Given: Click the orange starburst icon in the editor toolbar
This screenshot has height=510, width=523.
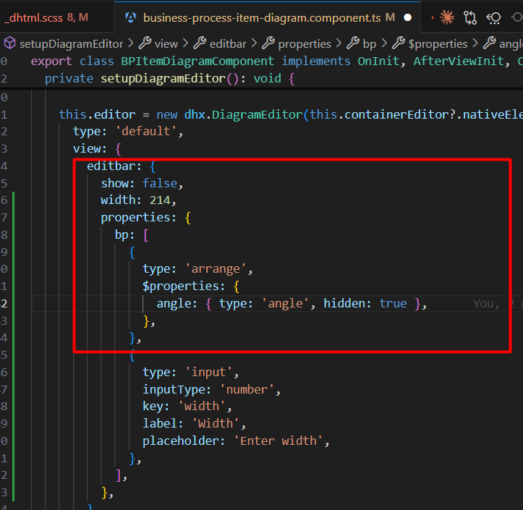Looking at the screenshot, I should 448,17.
